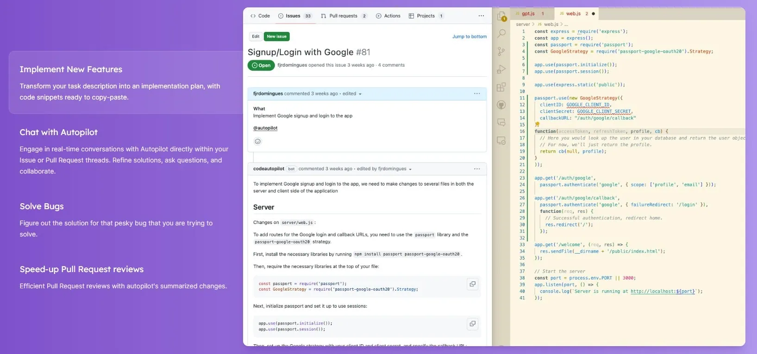Go to the Actions tab
Viewport: 757px width, 354px height.
click(388, 16)
